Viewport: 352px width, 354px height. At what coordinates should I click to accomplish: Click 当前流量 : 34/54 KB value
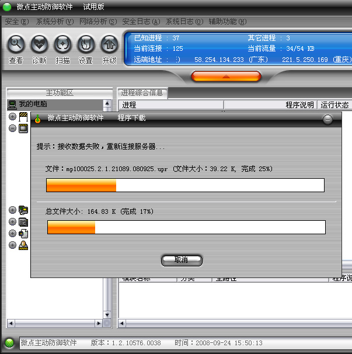281,48
